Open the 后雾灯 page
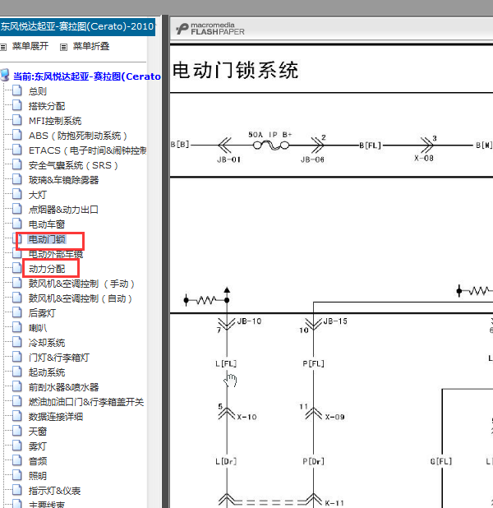Screen dimensions: 493x508 click(x=42, y=313)
